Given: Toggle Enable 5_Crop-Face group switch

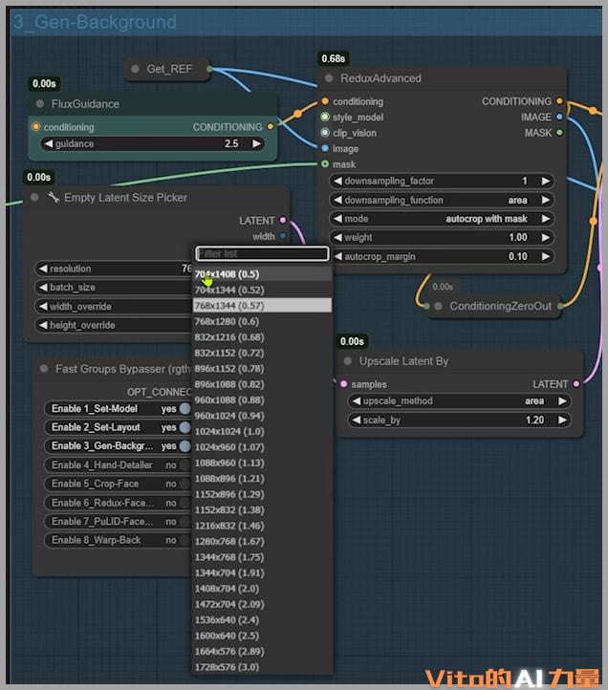Looking at the screenshot, I should pyautogui.click(x=185, y=484).
